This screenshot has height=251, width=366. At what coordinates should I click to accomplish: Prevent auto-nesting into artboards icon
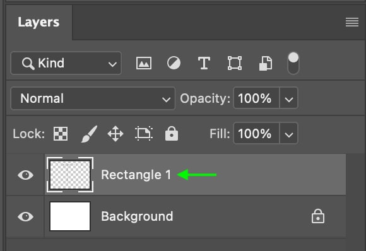(144, 134)
